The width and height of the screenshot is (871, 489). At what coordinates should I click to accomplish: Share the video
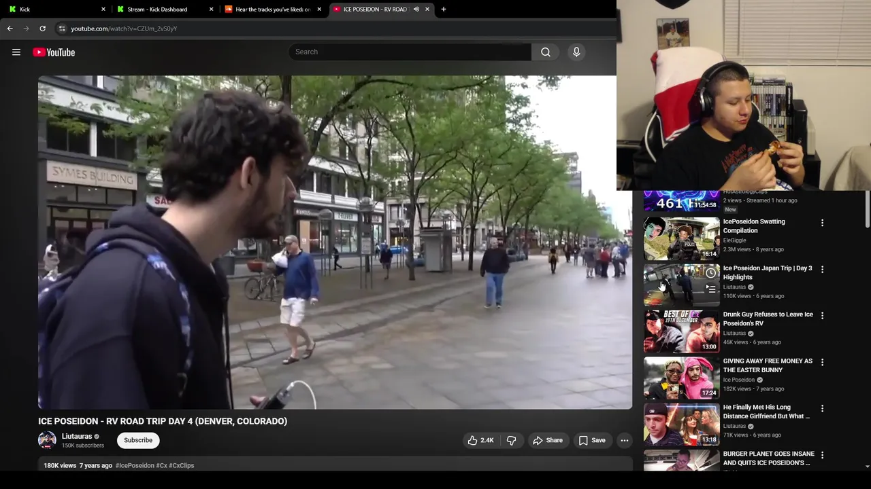548,440
